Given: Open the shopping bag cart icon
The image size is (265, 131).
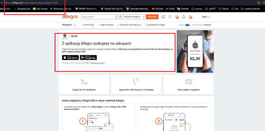Looking at the screenshot, I should (x=190, y=17).
